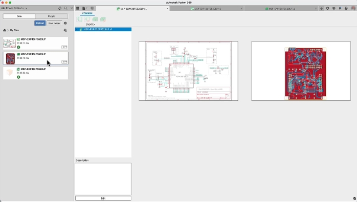Click the Upload button
The width and height of the screenshot is (357, 202).
(40, 23)
